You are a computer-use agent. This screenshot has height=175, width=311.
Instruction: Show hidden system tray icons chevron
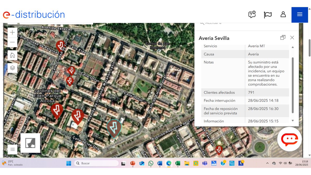point(267,163)
